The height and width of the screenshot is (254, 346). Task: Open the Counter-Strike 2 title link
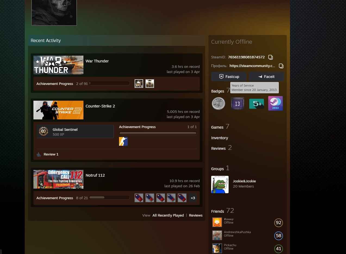100,106
